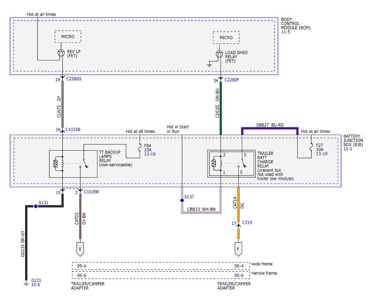This screenshot has height=296, width=383.
Task: Open the 10-6 ground reference link
Action: [x=36, y=284]
